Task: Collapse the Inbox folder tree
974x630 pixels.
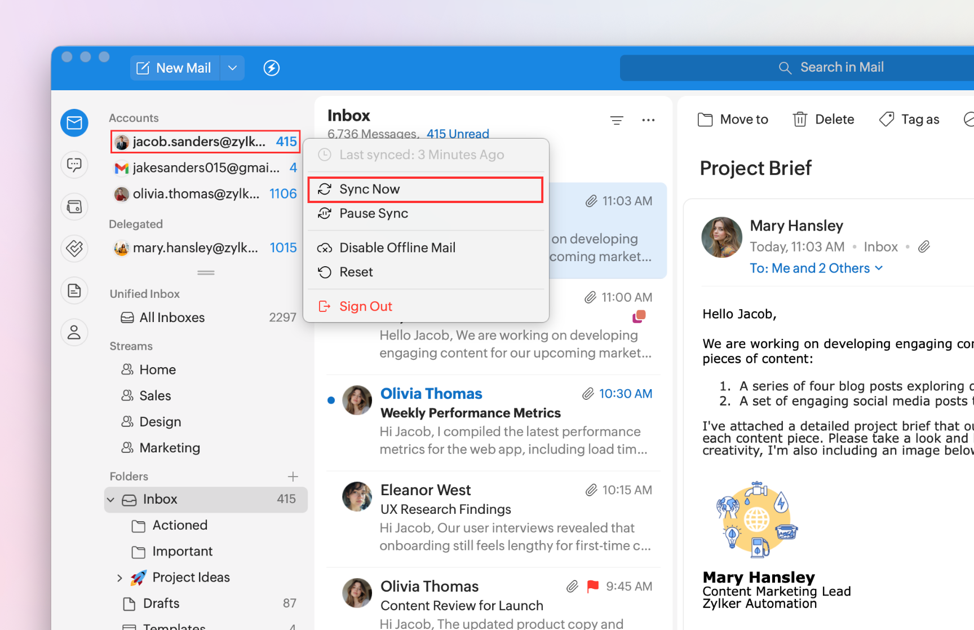Action: [111, 500]
